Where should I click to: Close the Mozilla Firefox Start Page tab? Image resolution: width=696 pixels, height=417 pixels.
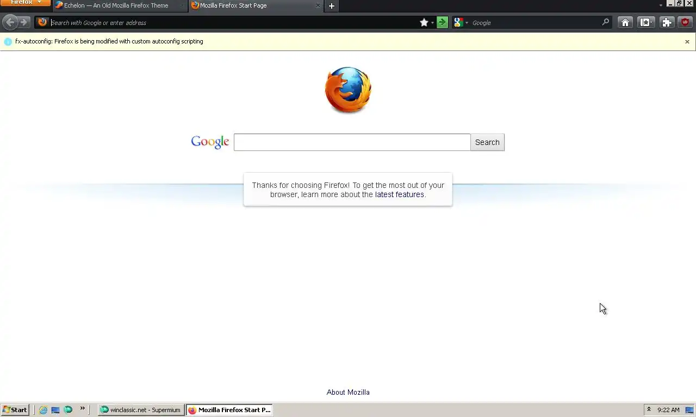tap(318, 6)
